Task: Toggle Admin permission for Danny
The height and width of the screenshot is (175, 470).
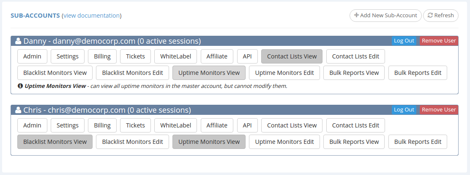Action: [x=32, y=56]
